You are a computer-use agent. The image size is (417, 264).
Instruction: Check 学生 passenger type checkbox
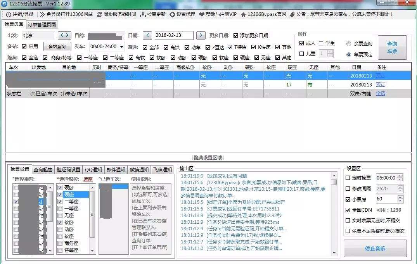coord(321,43)
